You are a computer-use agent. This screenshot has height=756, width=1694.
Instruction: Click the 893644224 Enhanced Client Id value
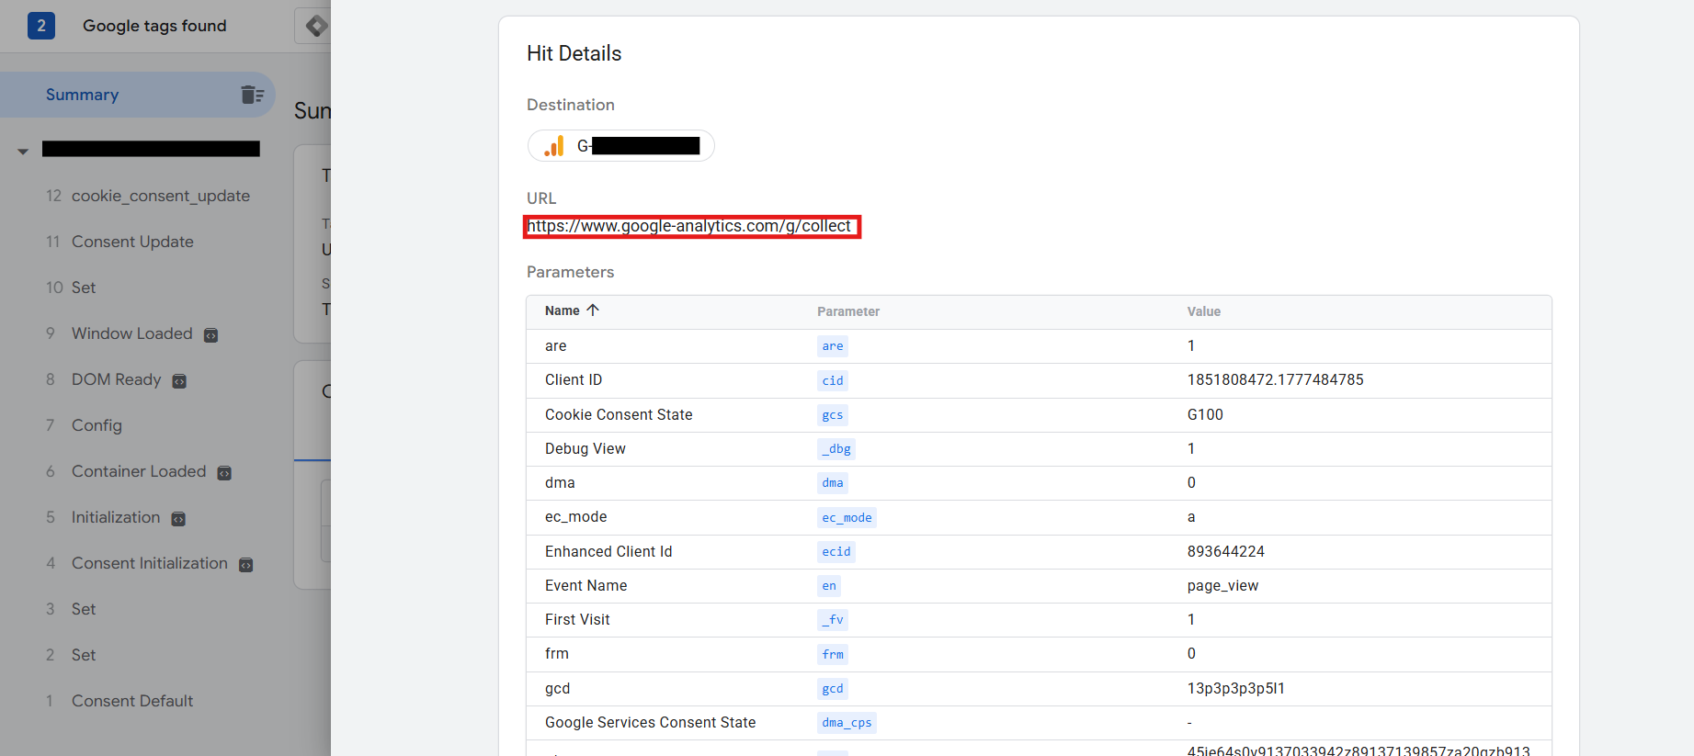pos(1225,551)
